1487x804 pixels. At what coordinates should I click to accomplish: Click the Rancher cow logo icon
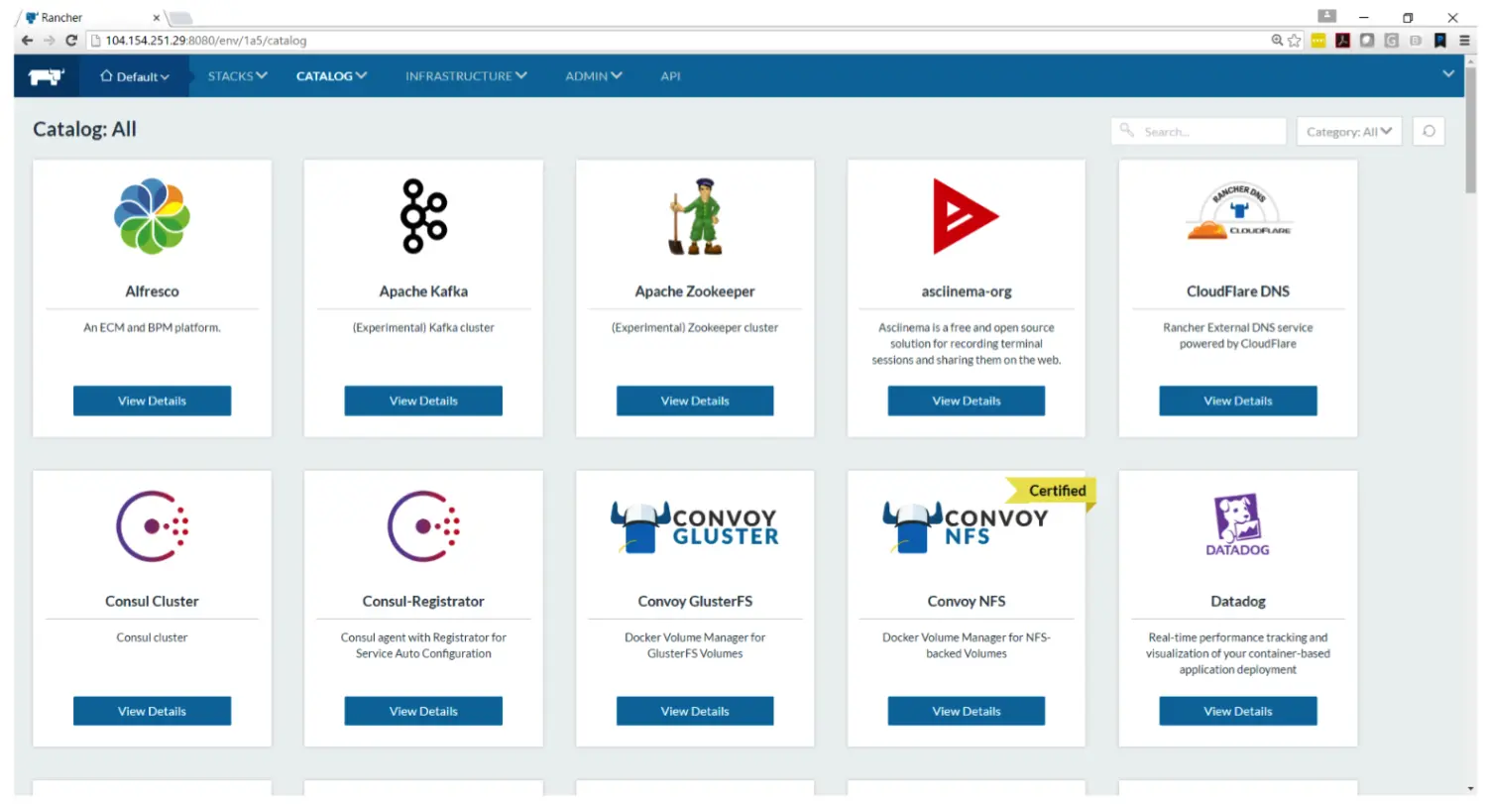coord(46,76)
